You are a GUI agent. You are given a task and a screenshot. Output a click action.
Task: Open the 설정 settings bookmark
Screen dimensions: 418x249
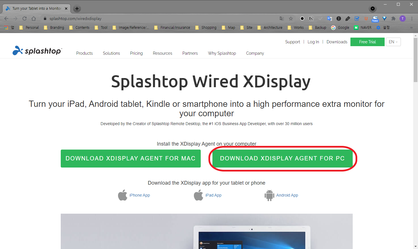pyautogui.click(x=383, y=28)
